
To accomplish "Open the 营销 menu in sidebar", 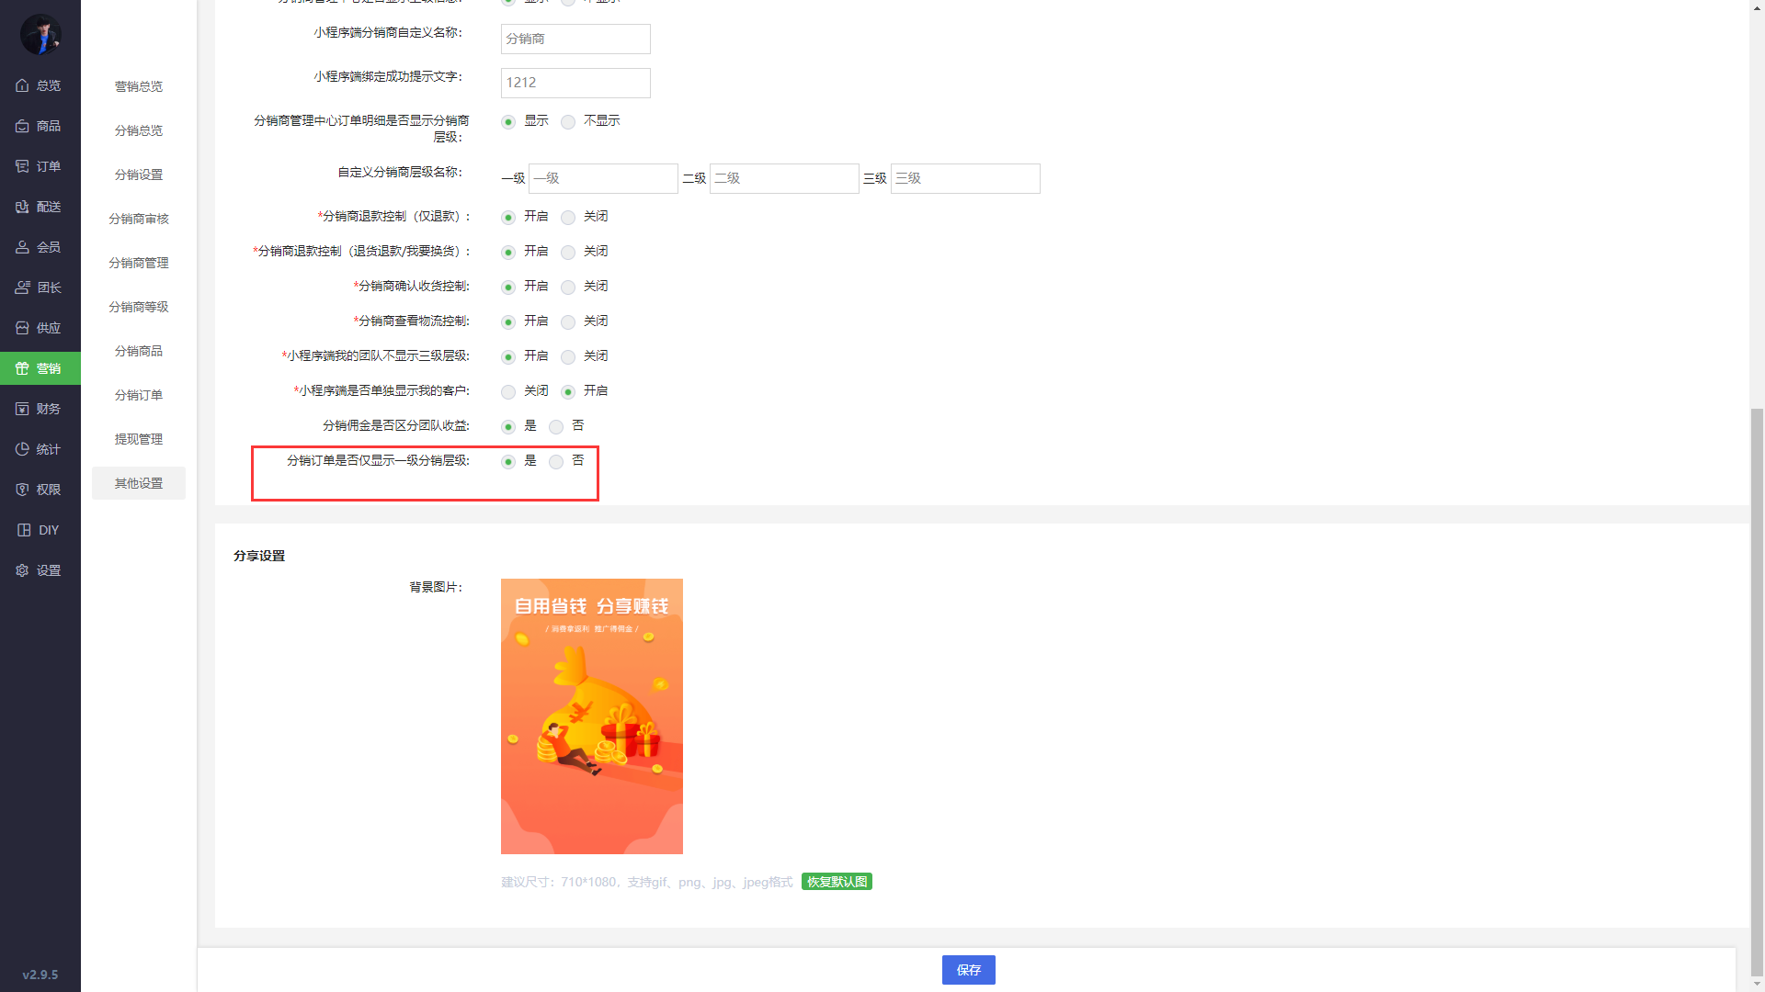I will [40, 367].
